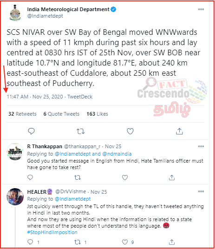View the 32 Retweets list

pos(22,114)
